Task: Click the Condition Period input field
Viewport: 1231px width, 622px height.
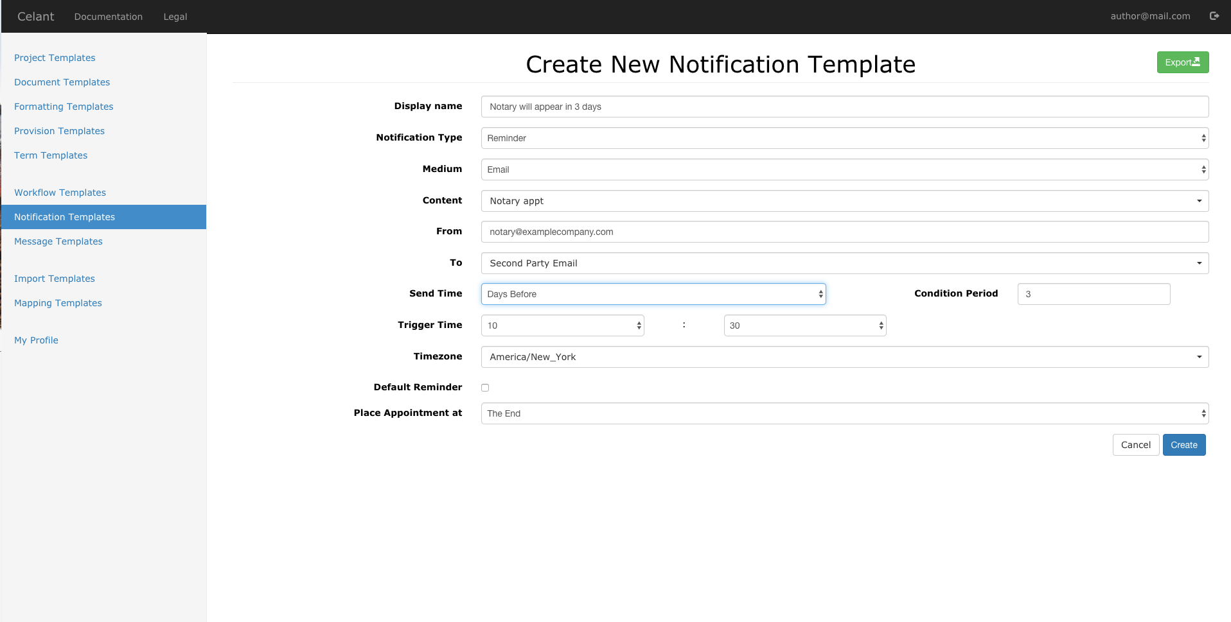Action: (1094, 294)
